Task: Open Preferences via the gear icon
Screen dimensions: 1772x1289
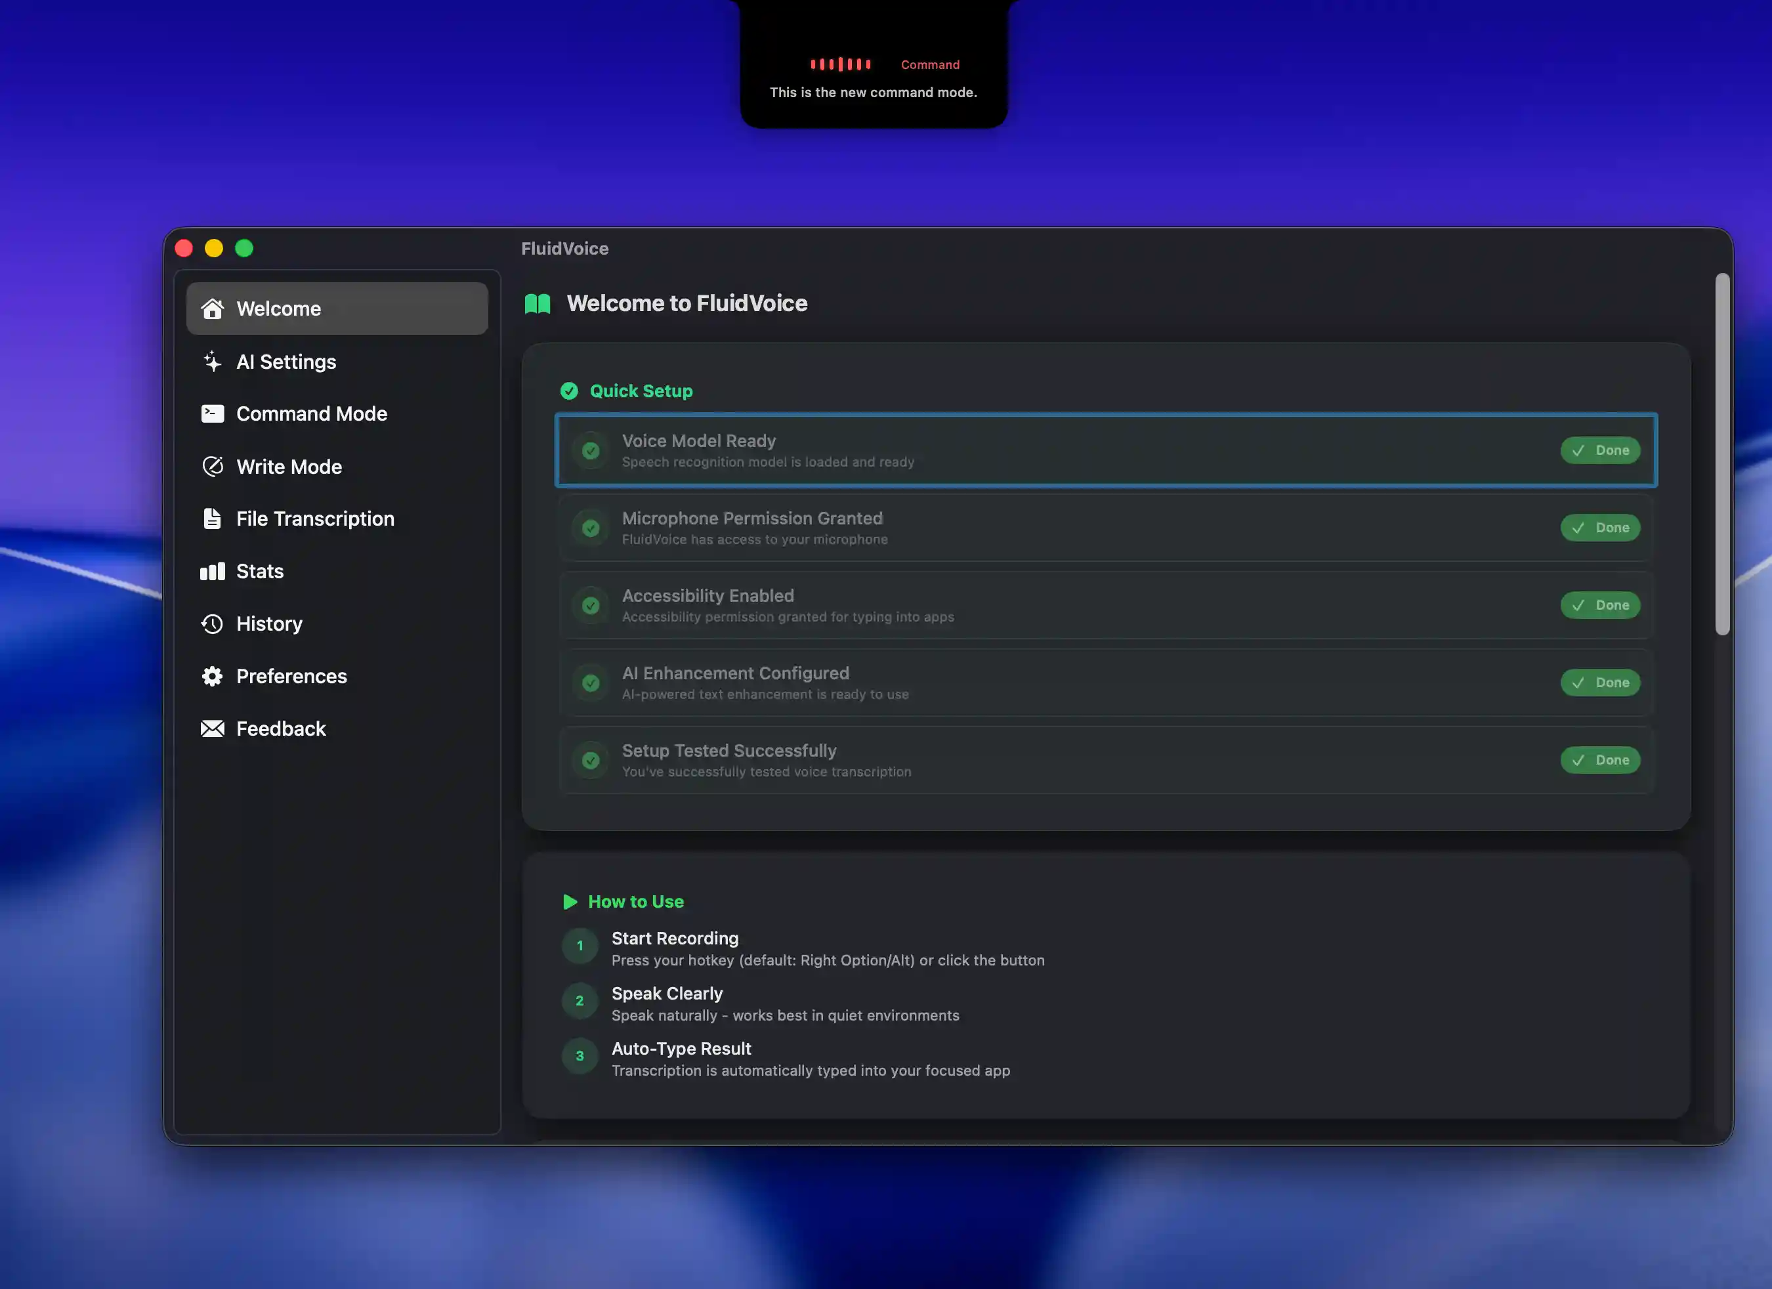Action: pyautogui.click(x=213, y=676)
